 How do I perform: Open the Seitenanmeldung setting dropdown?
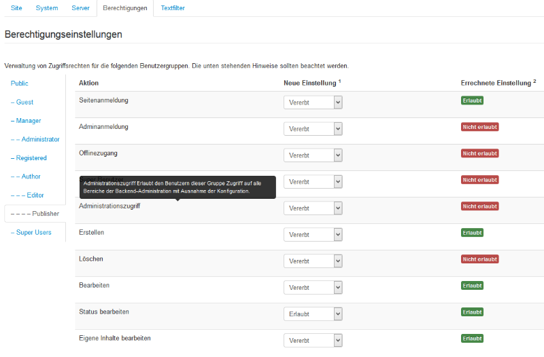pyautogui.click(x=313, y=102)
